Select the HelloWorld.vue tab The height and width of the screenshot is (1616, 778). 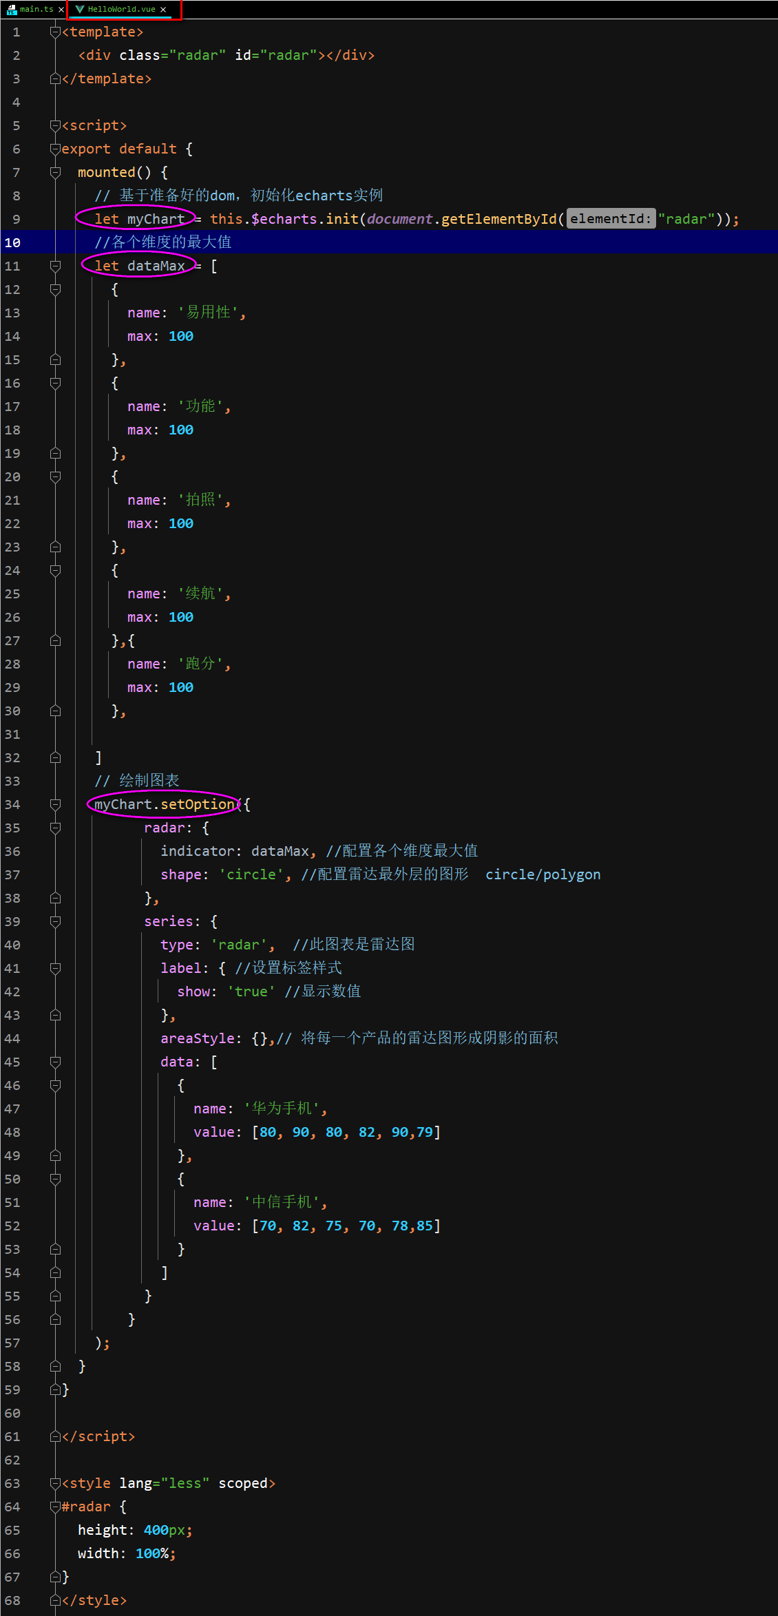pyautogui.click(x=121, y=9)
